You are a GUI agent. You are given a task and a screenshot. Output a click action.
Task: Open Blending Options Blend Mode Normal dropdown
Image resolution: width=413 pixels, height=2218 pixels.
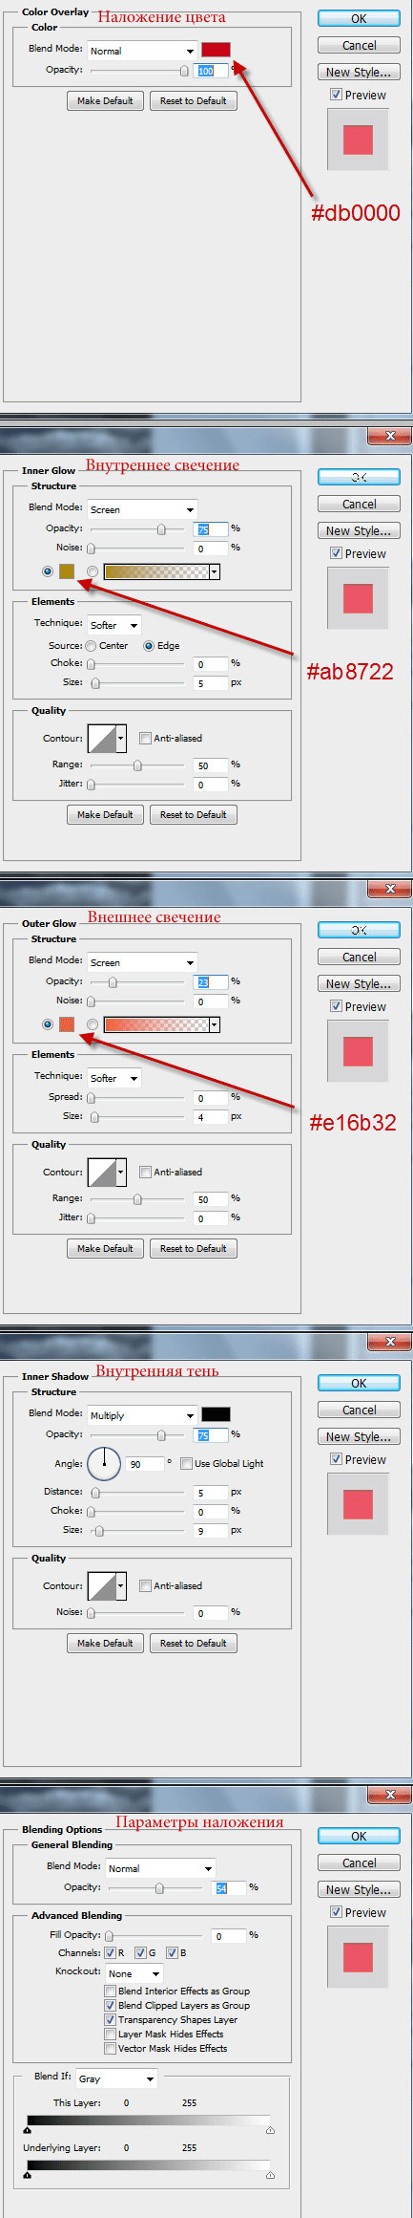coord(160,1868)
